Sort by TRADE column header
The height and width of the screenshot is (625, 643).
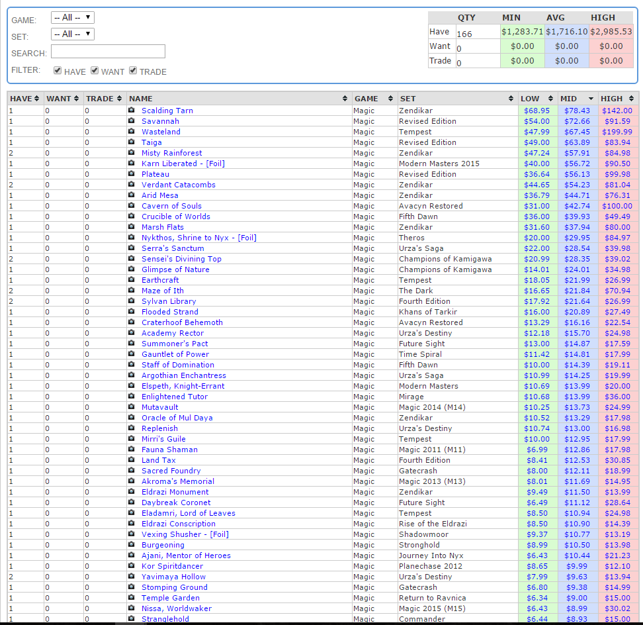pos(104,99)
